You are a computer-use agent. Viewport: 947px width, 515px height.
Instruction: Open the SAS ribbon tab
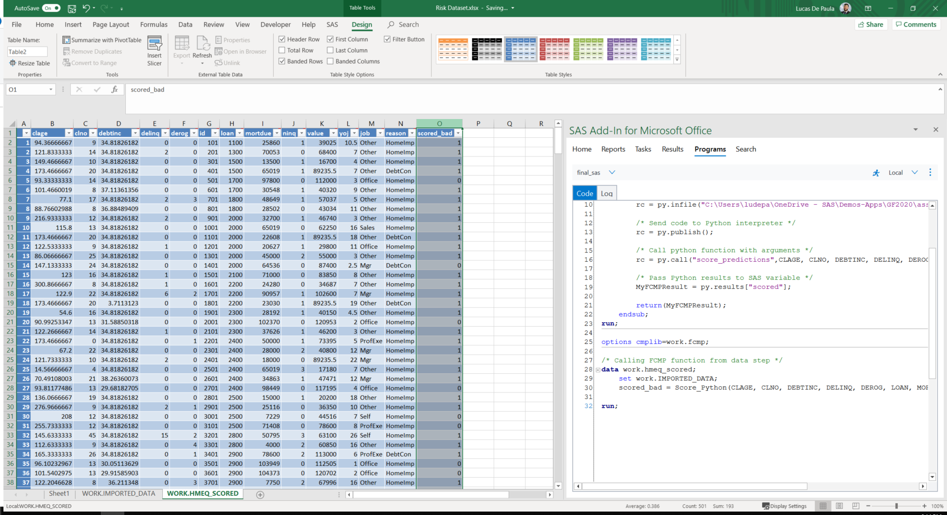coord(332,25)
